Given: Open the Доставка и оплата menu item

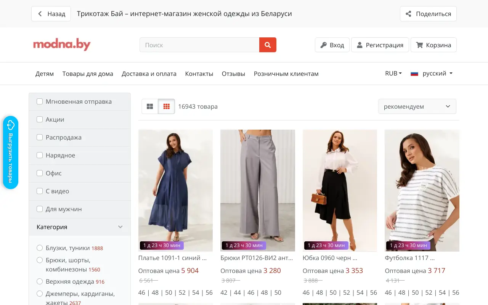Looking at the screenshot, I should pos(149,74).
